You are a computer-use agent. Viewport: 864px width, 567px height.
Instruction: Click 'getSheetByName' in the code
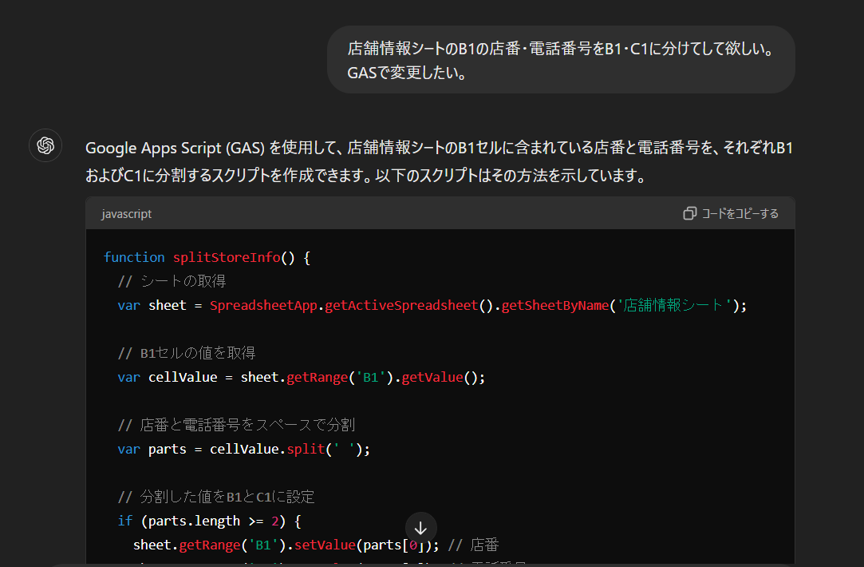click(555, 305)
